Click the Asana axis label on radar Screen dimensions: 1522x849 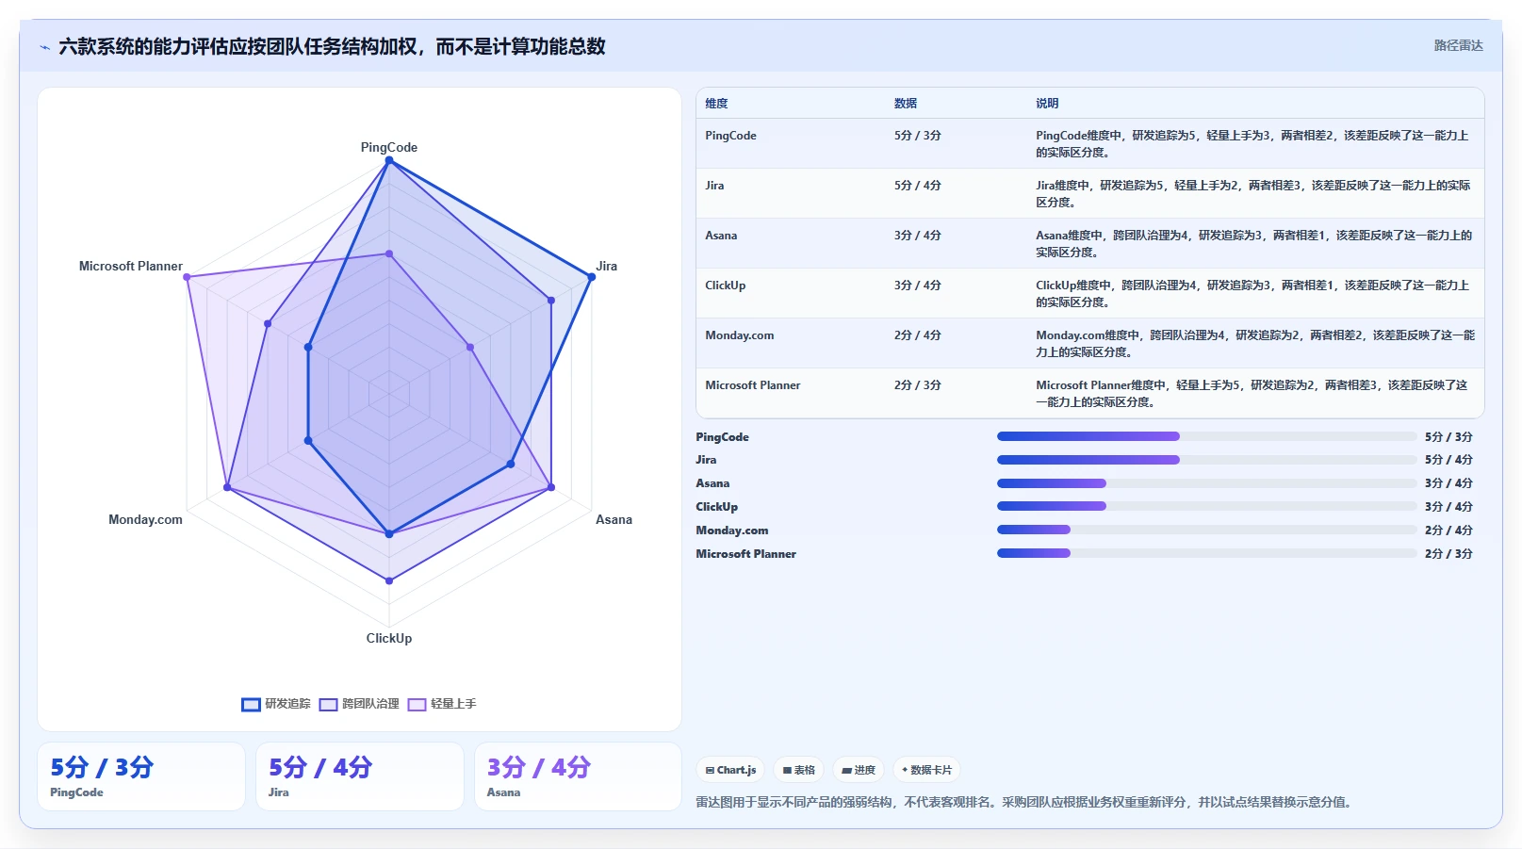pyautogui.click(x=614, y=519)
